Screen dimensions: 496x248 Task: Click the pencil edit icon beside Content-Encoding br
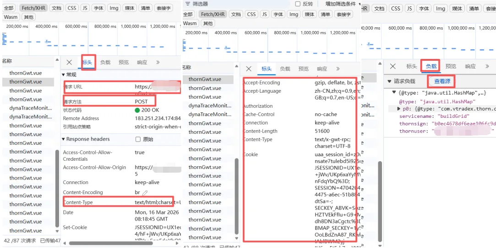tap(145, 192)
